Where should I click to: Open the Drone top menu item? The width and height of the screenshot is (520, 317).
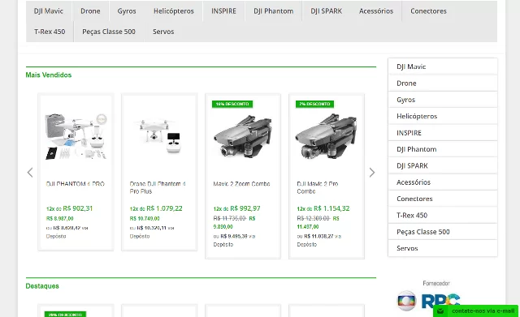[90, 11]
